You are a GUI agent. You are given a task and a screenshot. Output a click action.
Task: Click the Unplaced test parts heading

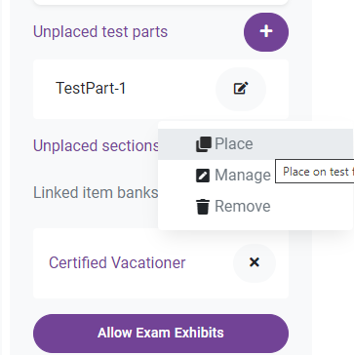(100, 32)
